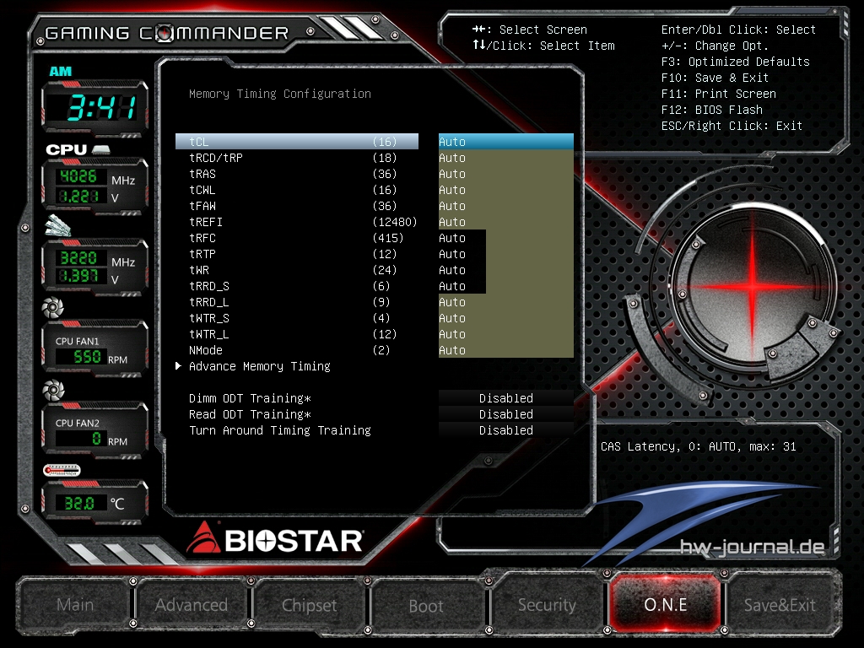Select the tRFC row label
The width and height of the screenshot is (864, 648).
coord(202,237)
